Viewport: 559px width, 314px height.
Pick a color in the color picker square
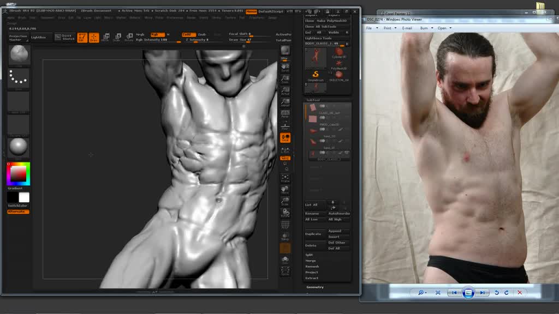pyautogui.click(x=18, y=174)
